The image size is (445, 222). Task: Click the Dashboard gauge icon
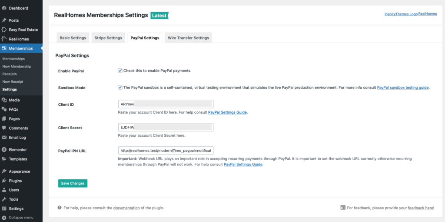4,8
